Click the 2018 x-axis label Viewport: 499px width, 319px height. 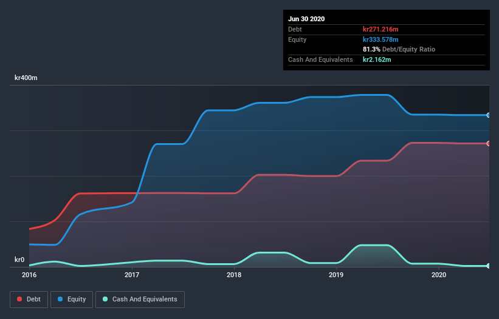click(234, 275)
